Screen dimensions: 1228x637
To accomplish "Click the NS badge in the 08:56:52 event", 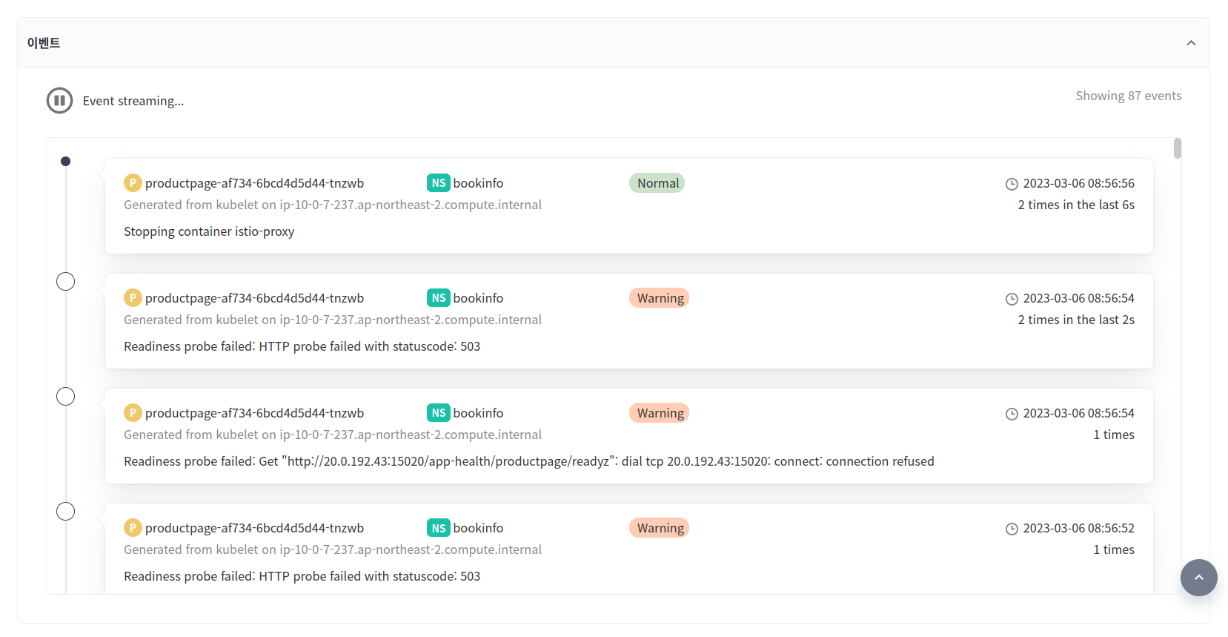I will pyautogui.click(x=439, y=527).
